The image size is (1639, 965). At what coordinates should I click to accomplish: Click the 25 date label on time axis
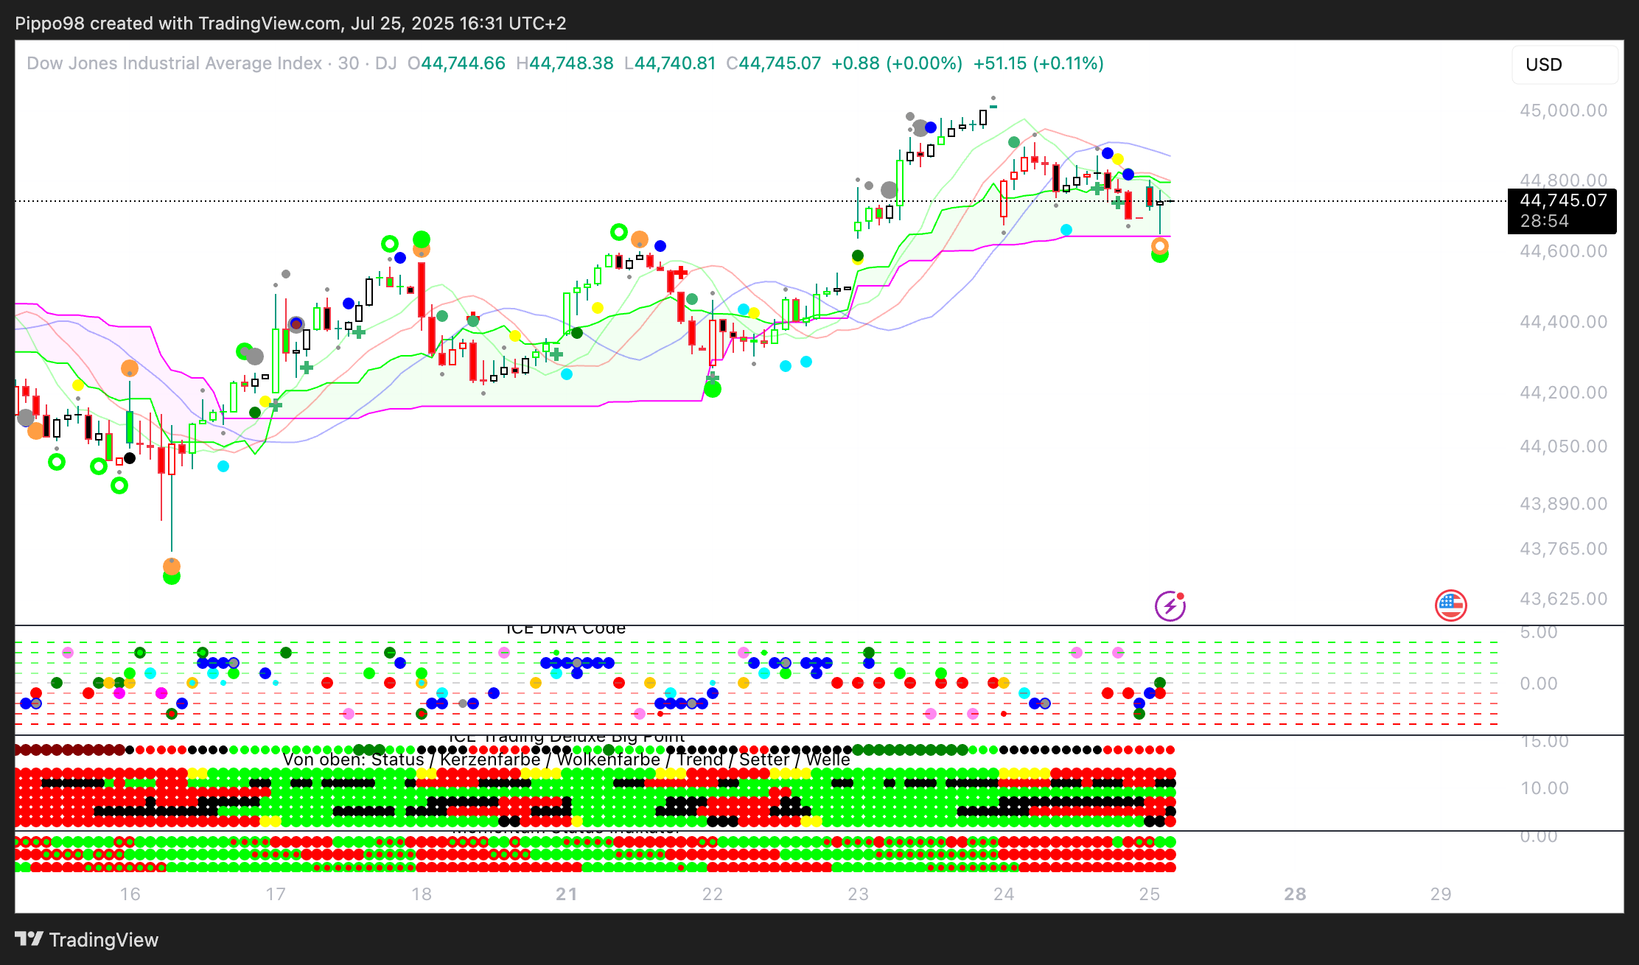coord(1149,894)
